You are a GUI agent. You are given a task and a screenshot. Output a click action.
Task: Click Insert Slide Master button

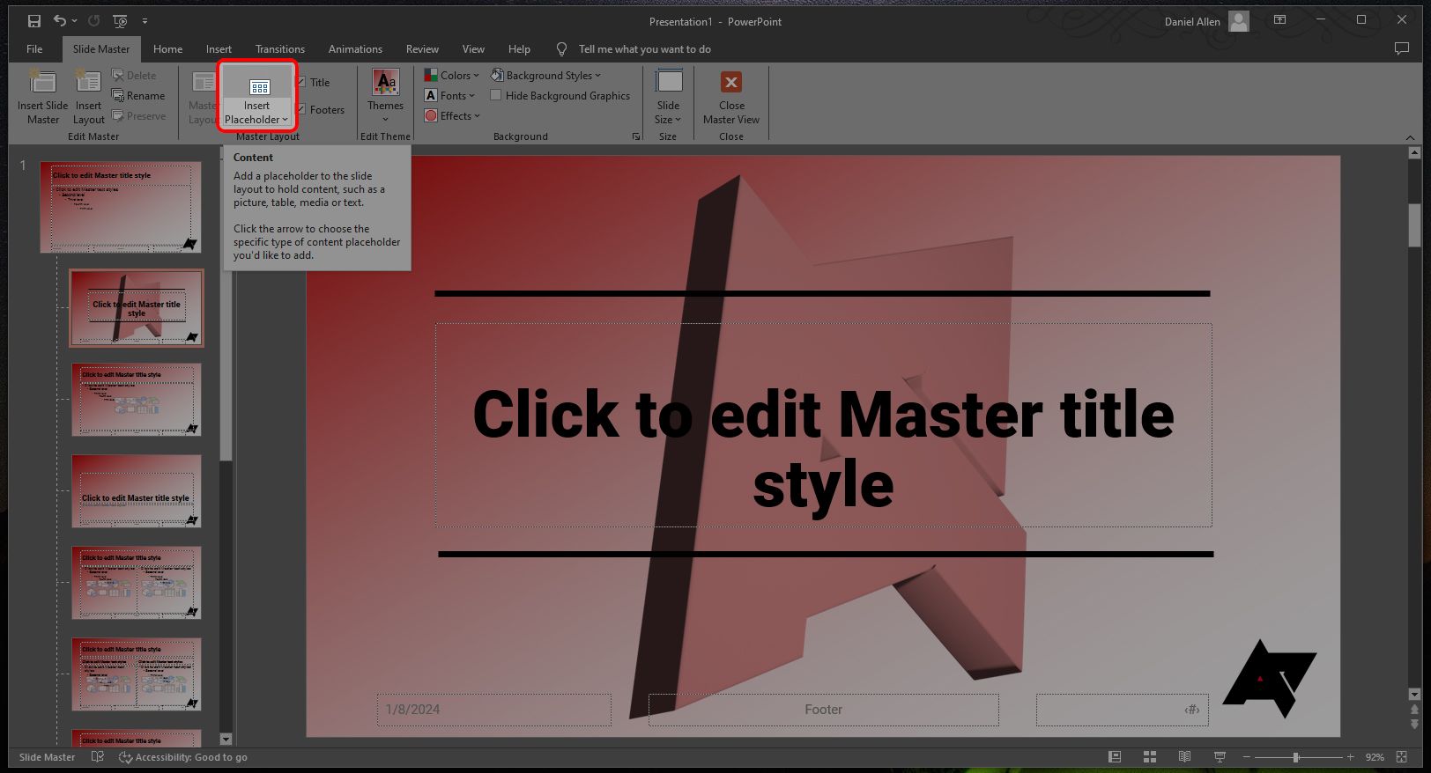(42, 97)
